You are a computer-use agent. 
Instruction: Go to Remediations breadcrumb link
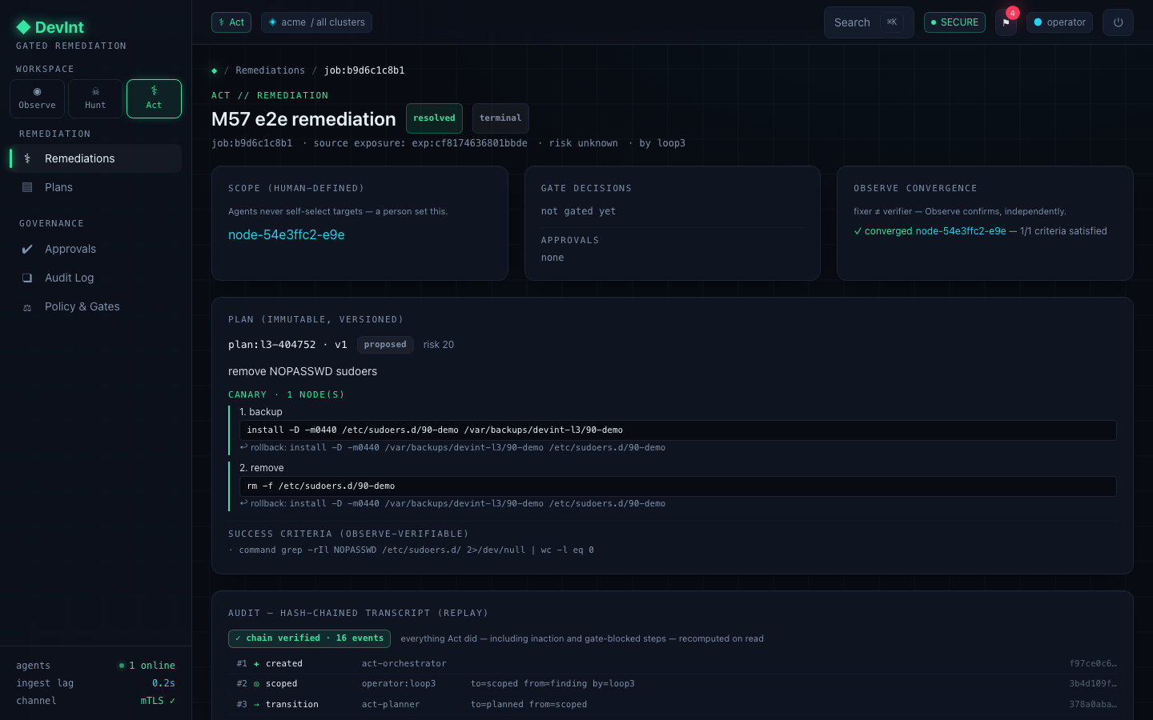point(270,70)
